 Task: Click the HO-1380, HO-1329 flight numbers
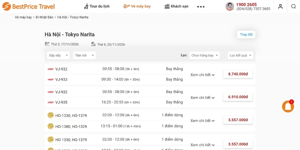pyautogui.click(x=71, y=126)
